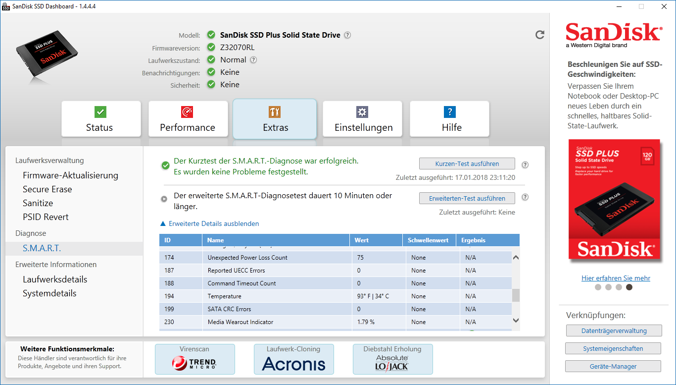Click scroll down arrow of SMART table
This screenshot has width=676, height=385.
(x=516, y=321)
